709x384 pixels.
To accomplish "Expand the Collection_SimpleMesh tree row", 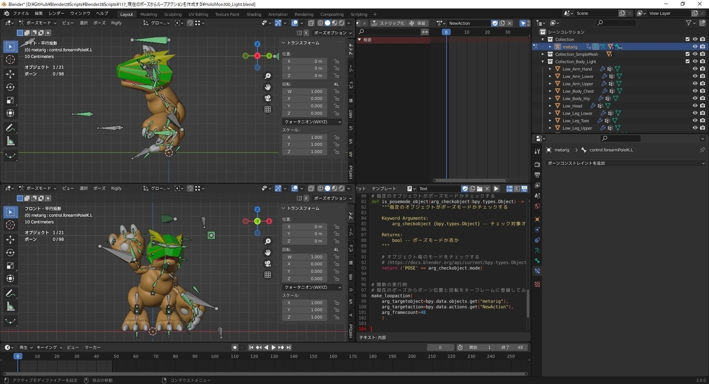I will 543,54.
